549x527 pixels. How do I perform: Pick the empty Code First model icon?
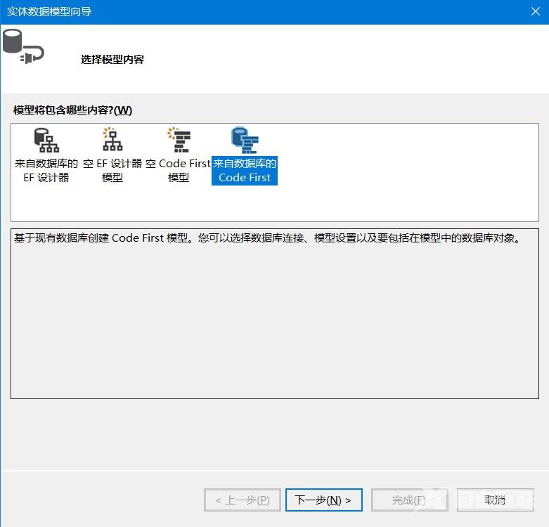pyautogui.click(x=179, y=140)
